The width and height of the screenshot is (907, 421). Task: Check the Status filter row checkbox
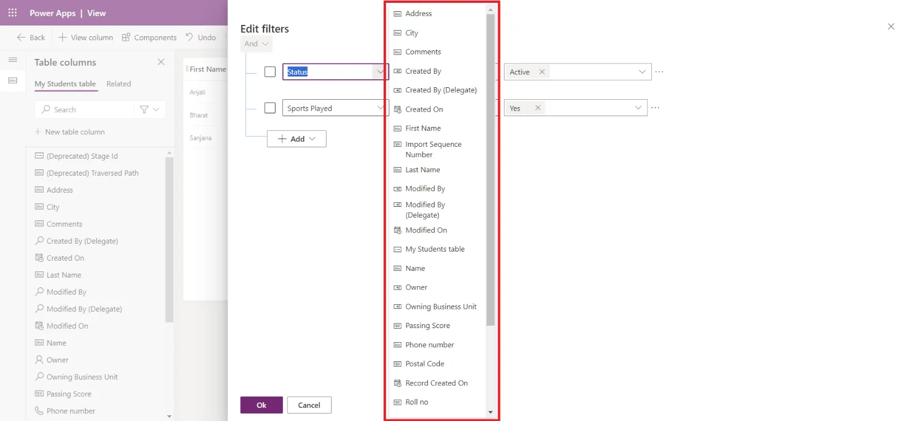(270, 72)
